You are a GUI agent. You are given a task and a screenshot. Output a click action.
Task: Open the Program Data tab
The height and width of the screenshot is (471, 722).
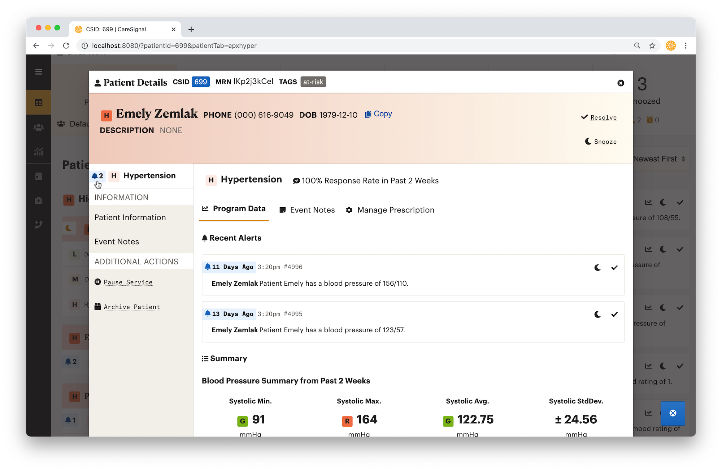coord(234,209)
